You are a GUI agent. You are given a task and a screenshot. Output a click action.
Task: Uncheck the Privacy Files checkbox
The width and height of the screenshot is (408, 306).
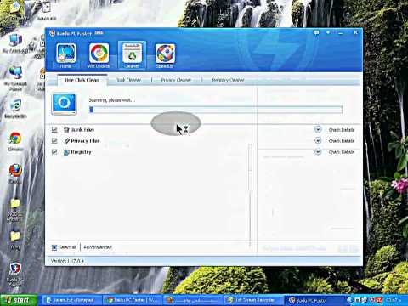pos(54,141)
